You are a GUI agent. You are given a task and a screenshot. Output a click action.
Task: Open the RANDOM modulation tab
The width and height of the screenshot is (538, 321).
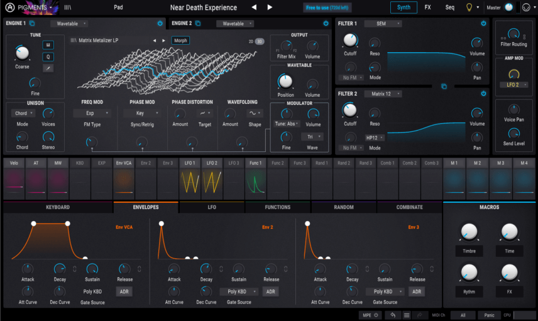tap(343, 207)
